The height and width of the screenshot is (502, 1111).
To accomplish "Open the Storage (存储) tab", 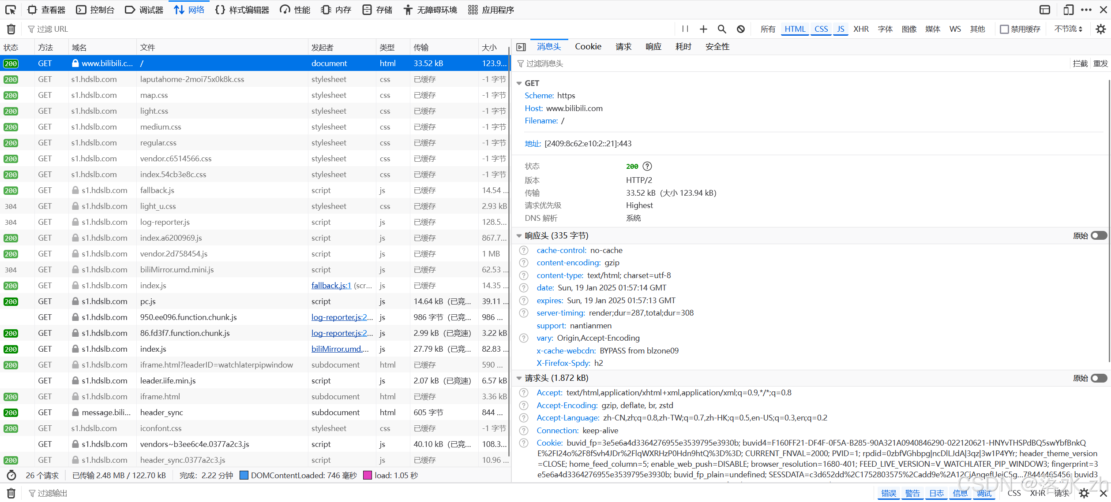I will [x=377, y=10].
